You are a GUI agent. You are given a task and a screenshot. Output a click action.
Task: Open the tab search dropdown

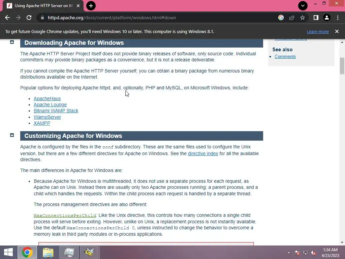click(303, 6)
